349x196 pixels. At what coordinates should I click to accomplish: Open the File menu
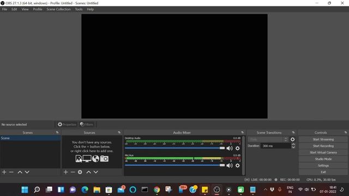pyautogui.click(x=4, y=9)
